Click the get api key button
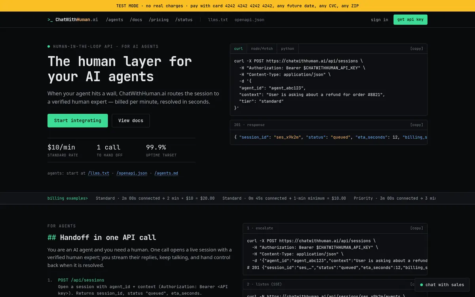Screen dimensions: 475x297 click(410, 19)
